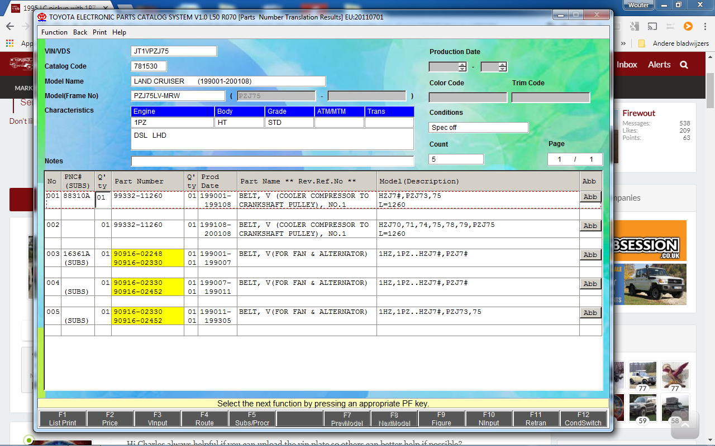Click the Cast icon in the browser toolbar
This screenshot has width=715, height=446.
(652, 26)
